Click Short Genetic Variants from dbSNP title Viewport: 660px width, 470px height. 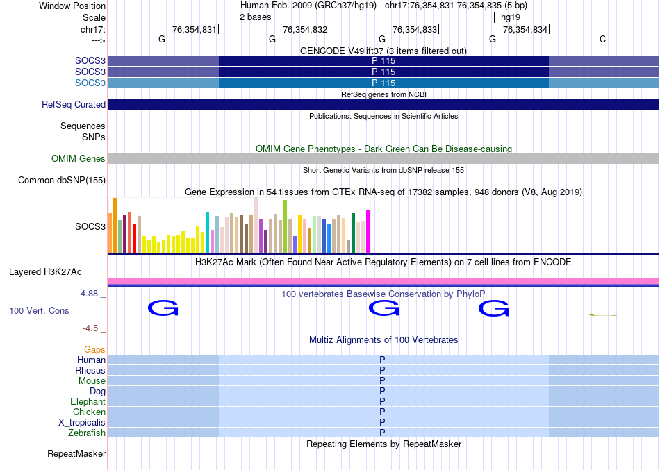pyautogui.click(x=383, y=170)
